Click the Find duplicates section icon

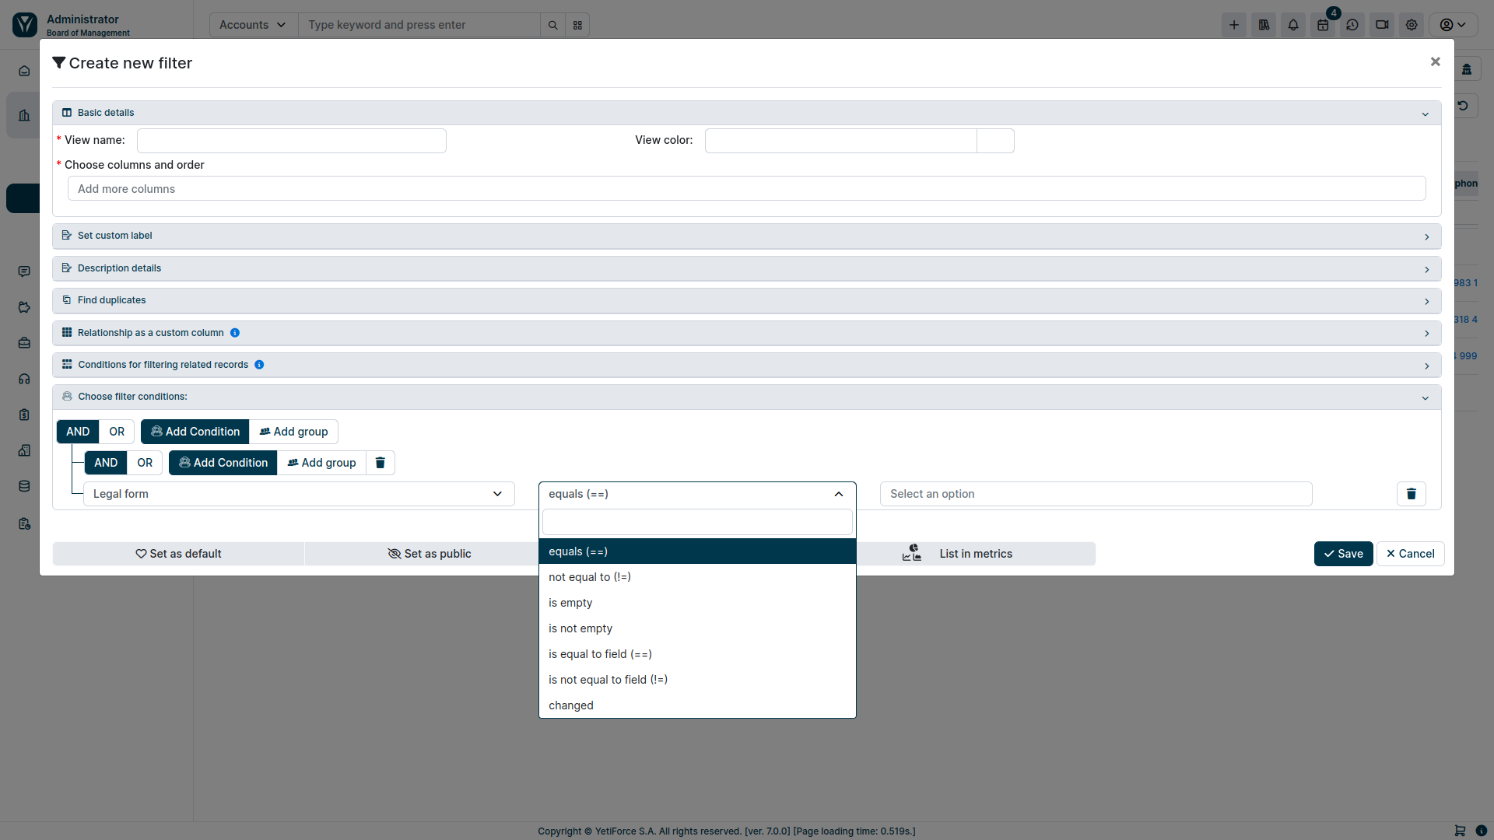(67, 299)
